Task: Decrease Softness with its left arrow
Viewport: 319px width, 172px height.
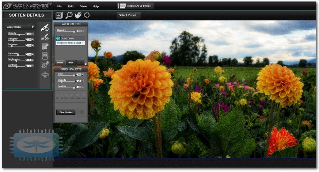Action: coord(26,46)
